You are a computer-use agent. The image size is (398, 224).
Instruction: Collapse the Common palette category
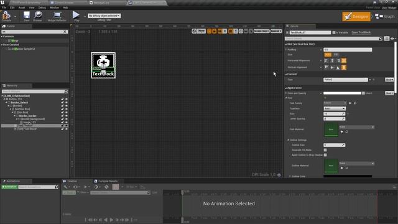pos(2,37)
